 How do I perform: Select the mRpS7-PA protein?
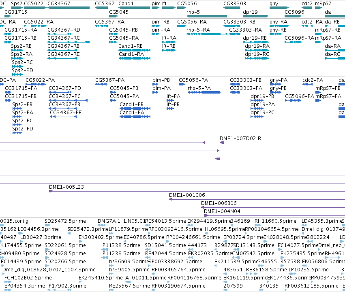tap(318, 100)
